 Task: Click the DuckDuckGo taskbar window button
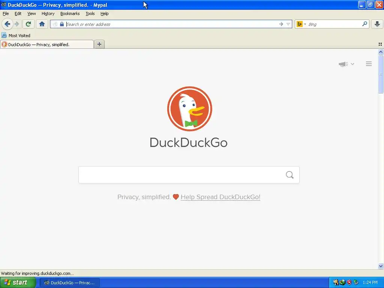(69, 283)
